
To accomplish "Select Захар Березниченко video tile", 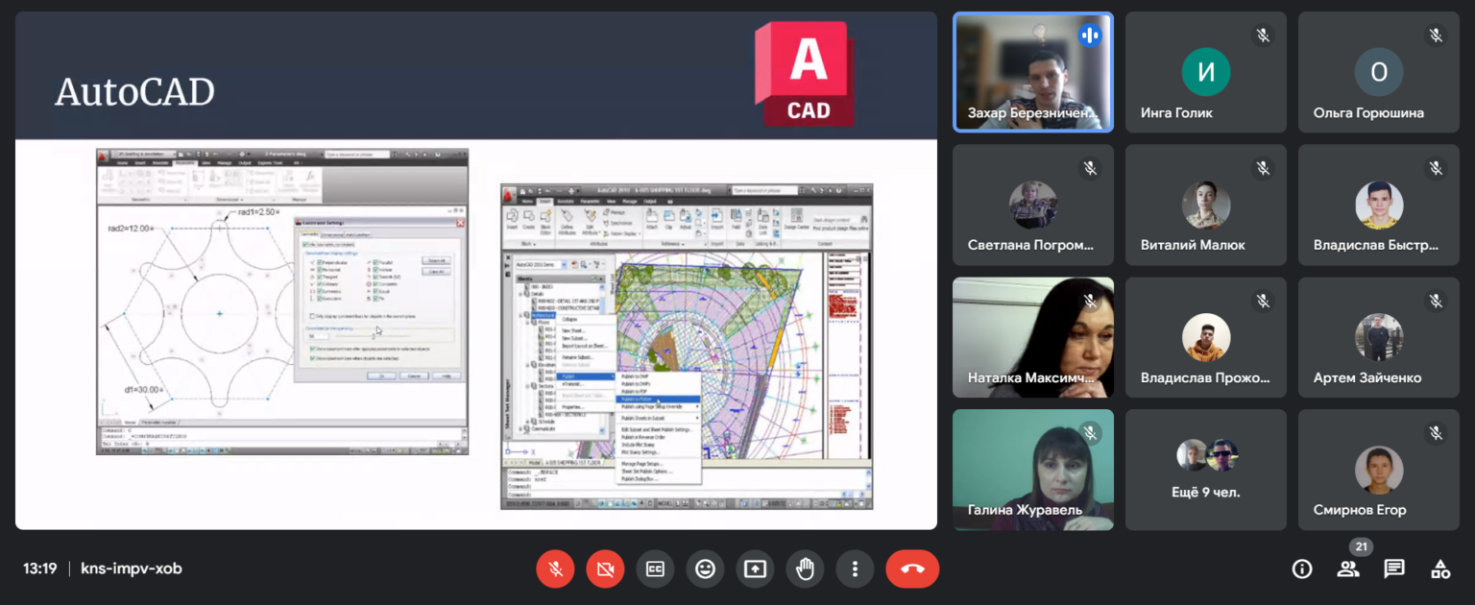I will click(x=1033, y=72).
